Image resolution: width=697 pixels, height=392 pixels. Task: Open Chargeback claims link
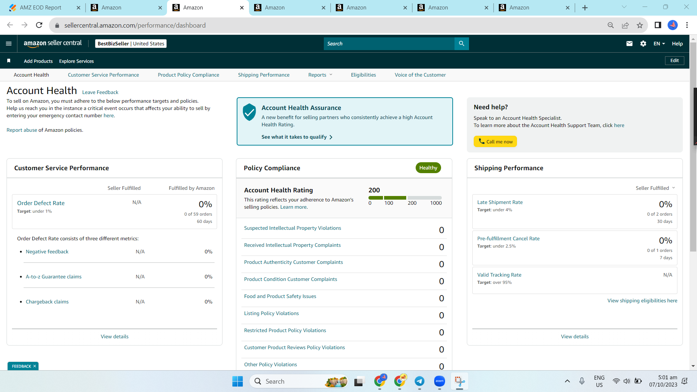tap(47, 302)
